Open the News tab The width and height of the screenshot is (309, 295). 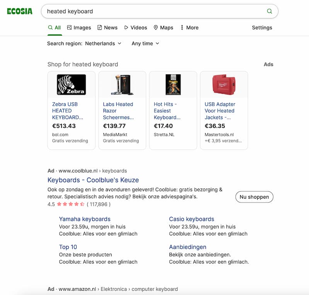pos(107,27)
